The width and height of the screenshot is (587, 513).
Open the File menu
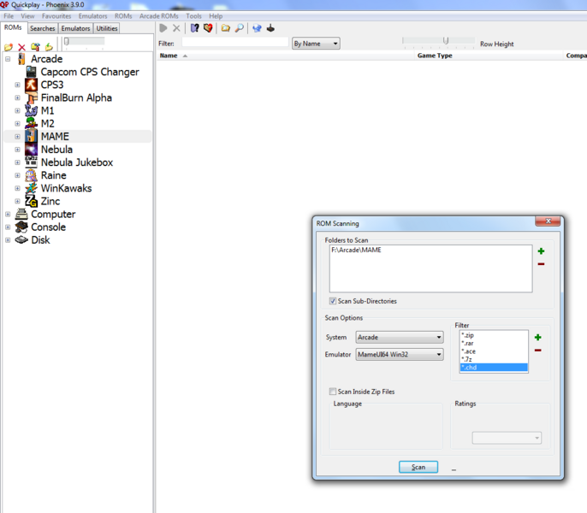(x=9, y=16)
